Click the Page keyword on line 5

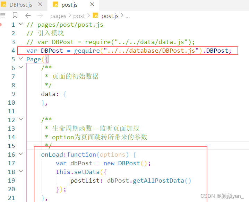(x=34, y=60)
